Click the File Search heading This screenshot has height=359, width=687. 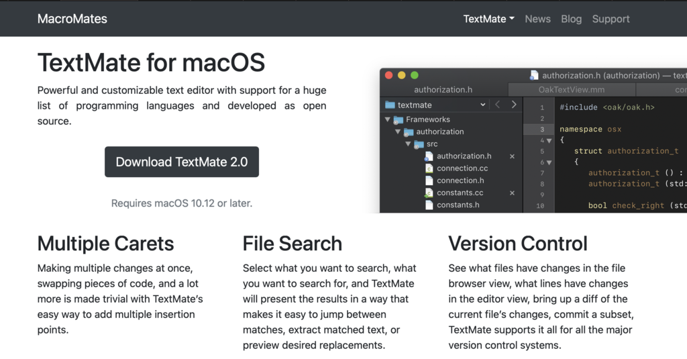pos(293,244)
